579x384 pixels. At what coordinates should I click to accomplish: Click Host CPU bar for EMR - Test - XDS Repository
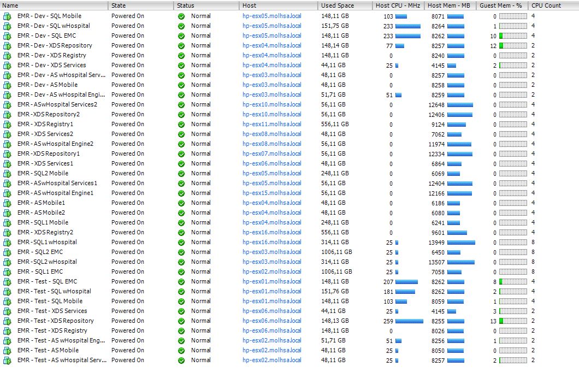click(x=409, y=321)
